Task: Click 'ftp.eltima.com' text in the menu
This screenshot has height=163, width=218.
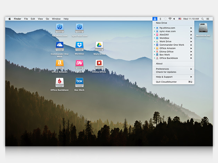Action: pos(167,28)
